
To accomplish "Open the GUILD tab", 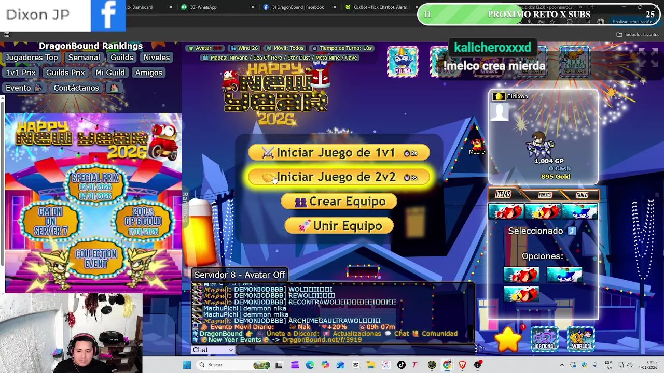I will tap(582, 195).
